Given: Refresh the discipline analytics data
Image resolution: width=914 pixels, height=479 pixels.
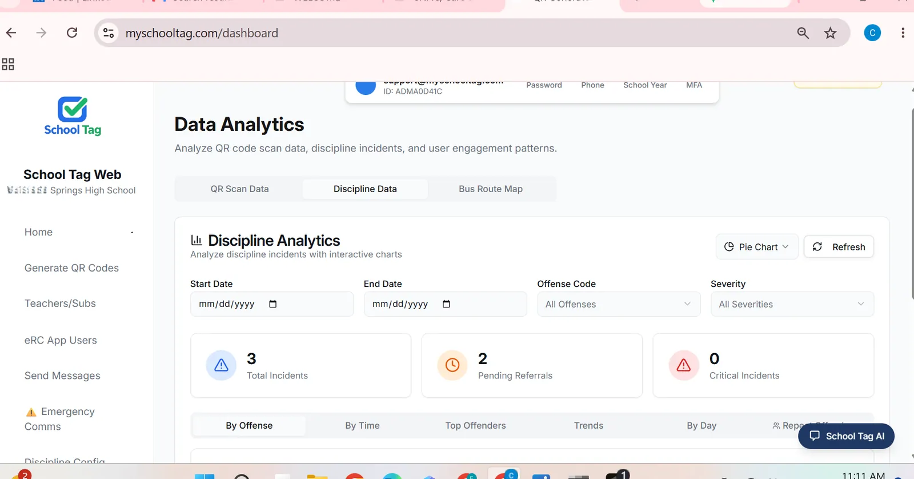Looking at the screenshot, I should click(x=839, y=247).
